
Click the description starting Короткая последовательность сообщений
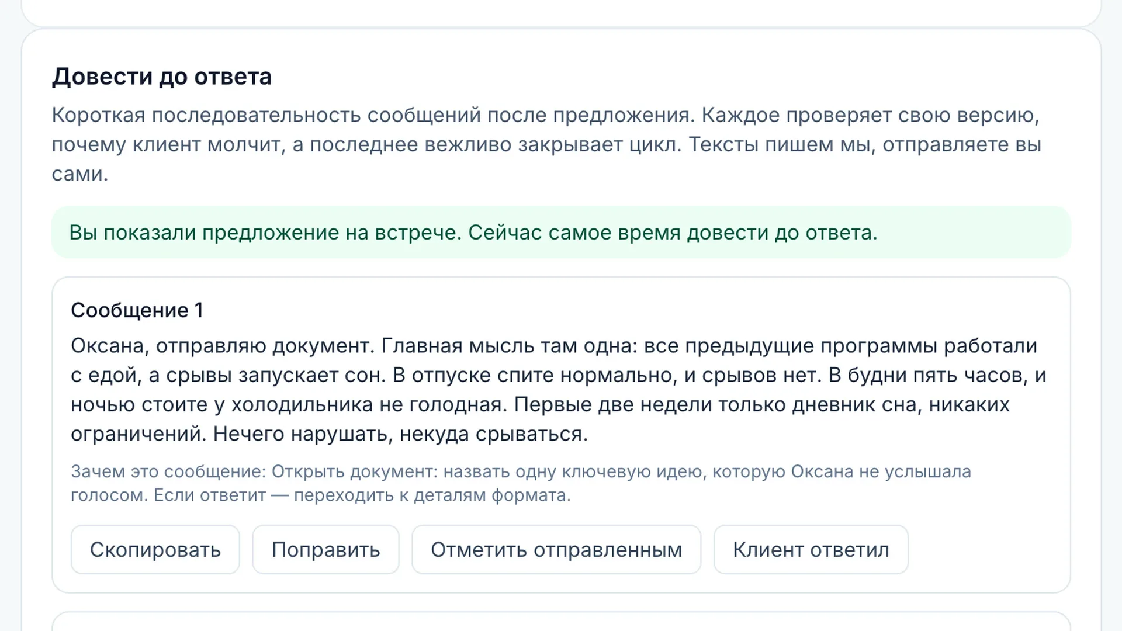[547, 144]
